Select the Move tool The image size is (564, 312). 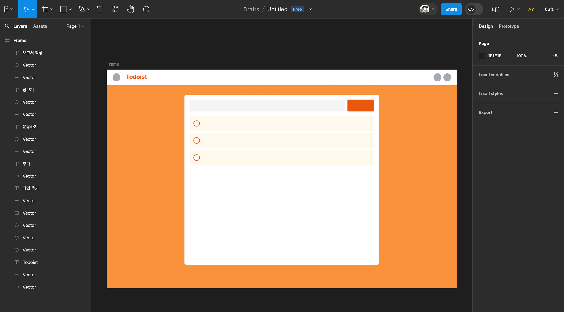click(26, 9)
